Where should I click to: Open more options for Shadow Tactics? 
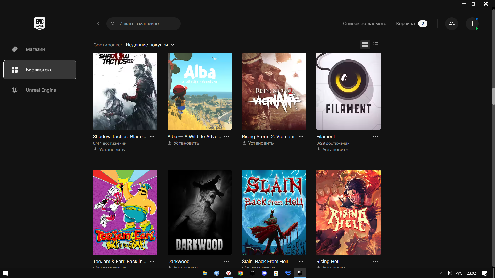(152, 137)
